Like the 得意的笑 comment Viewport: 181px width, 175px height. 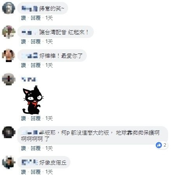click(23, 18)
